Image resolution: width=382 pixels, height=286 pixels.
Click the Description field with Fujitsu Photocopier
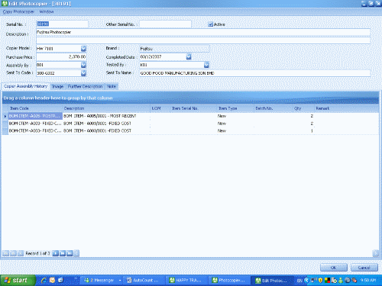click(x=203, y=32)
